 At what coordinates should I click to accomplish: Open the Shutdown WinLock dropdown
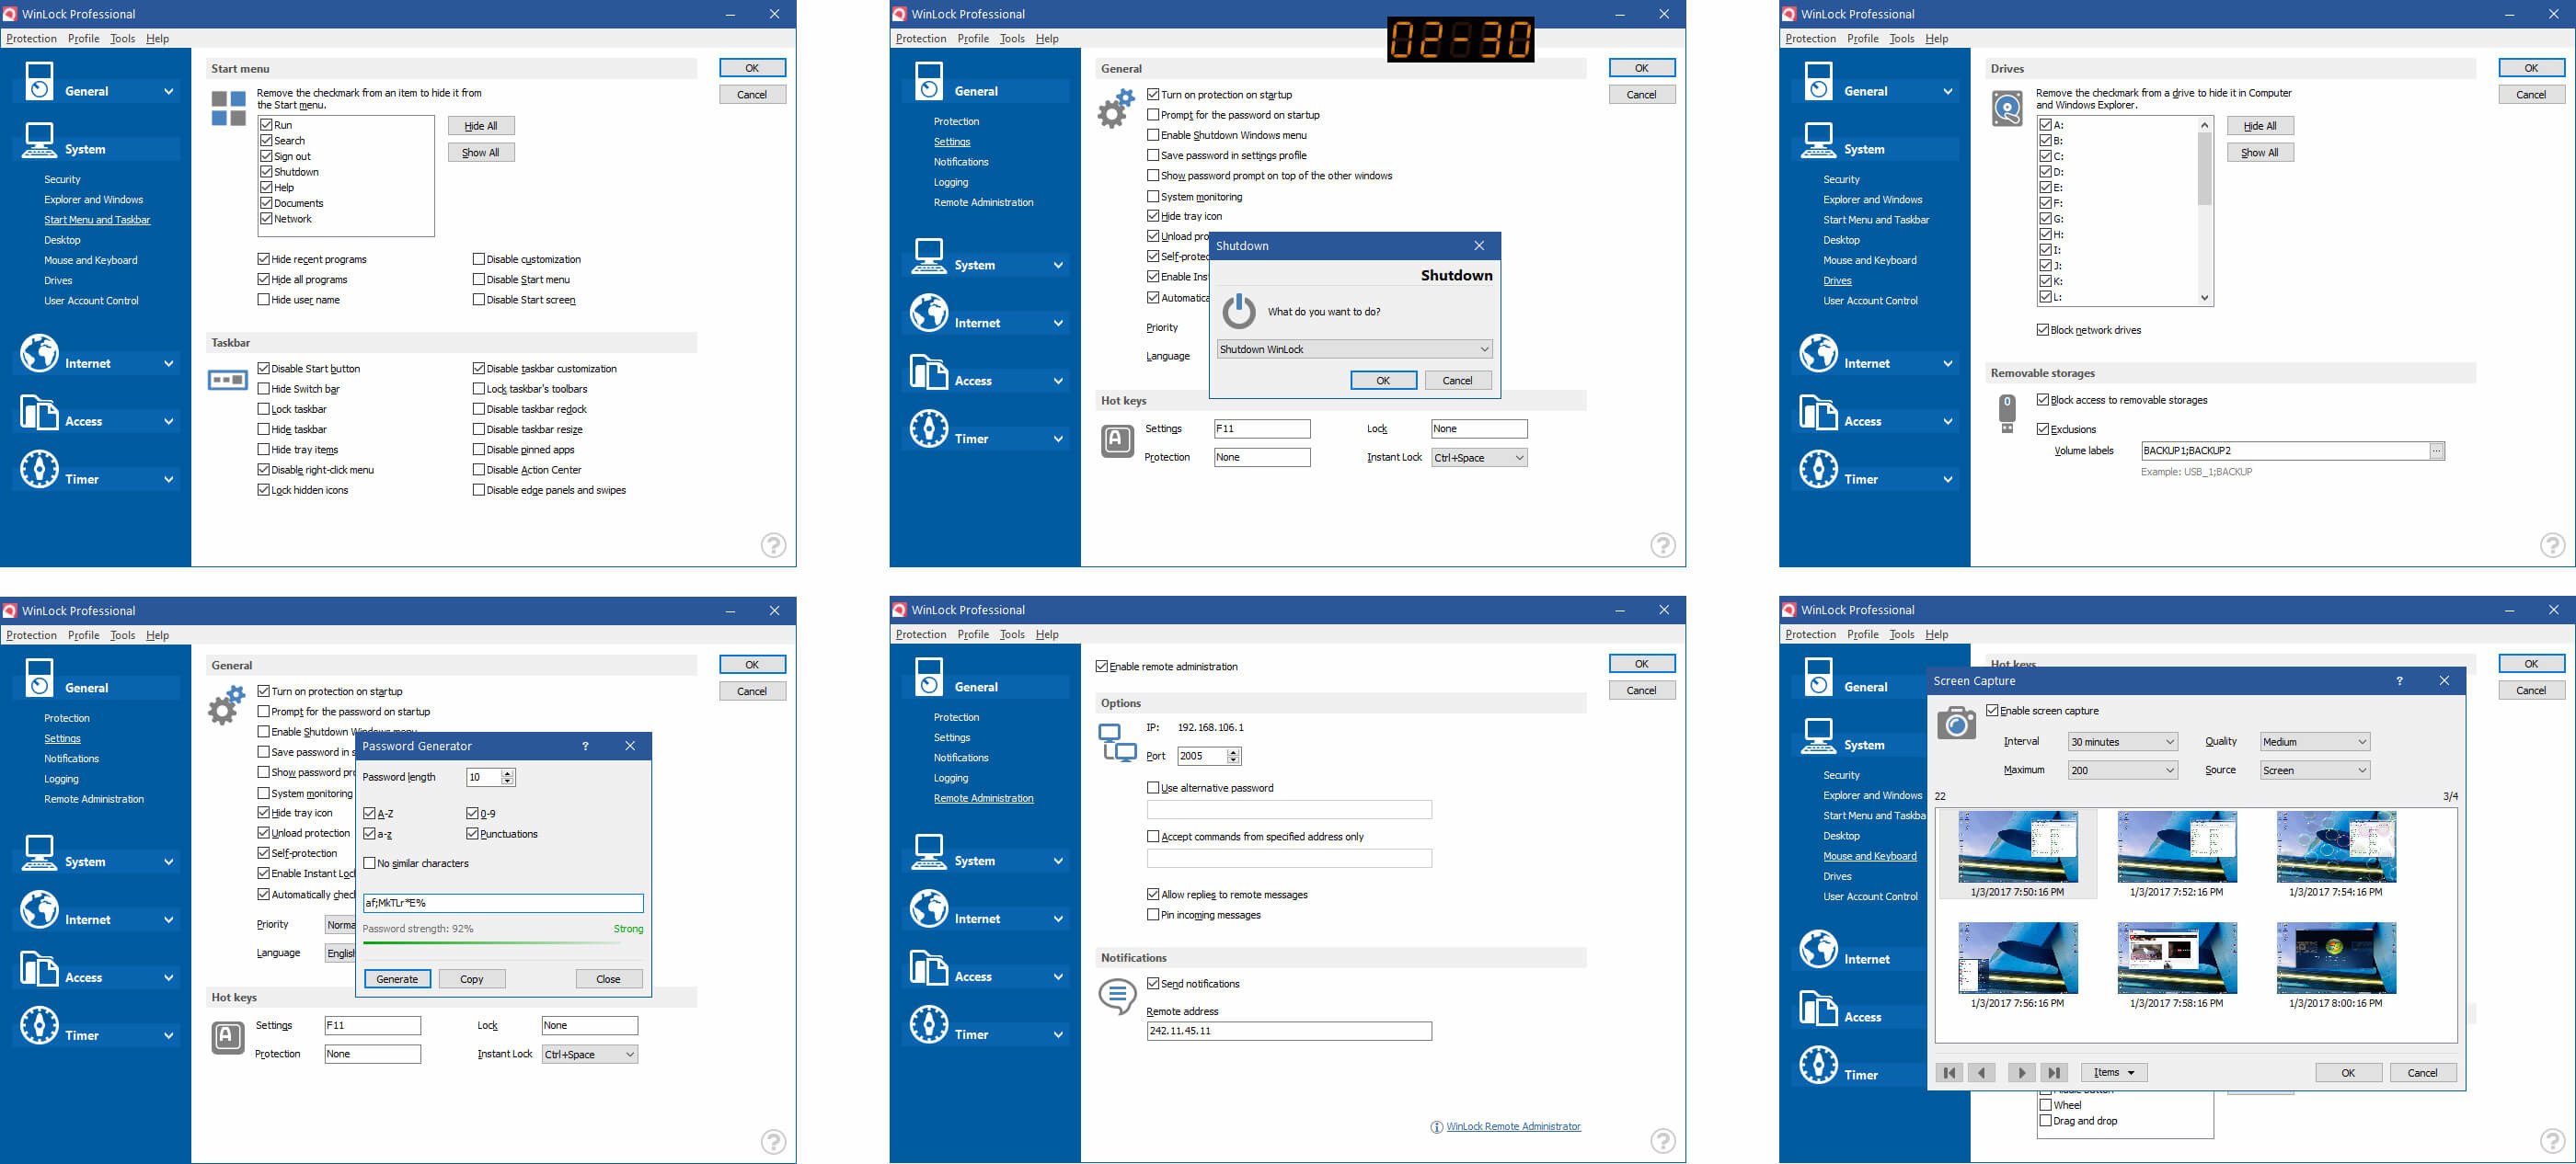click(x=1355, y=348)
